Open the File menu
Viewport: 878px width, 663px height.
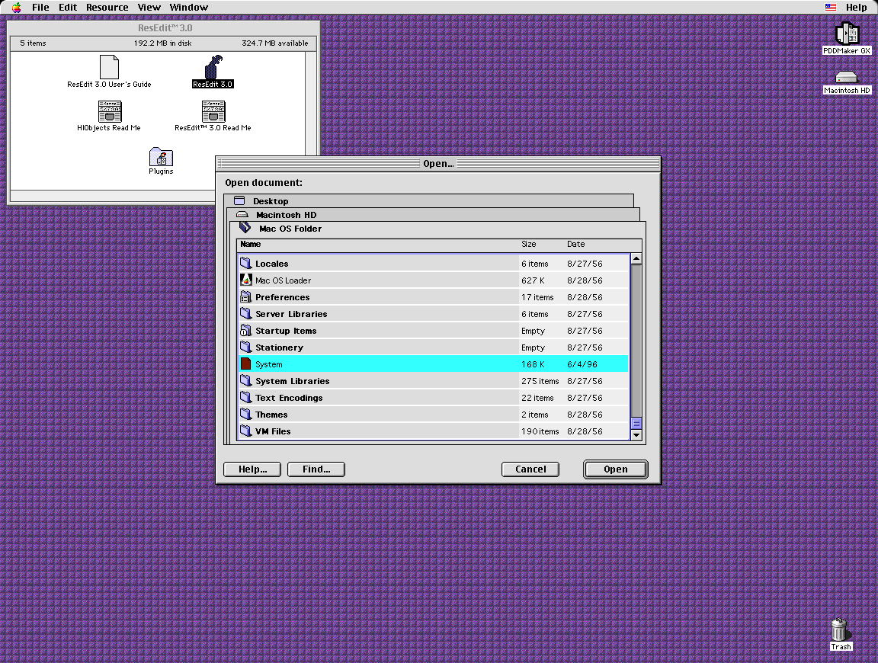click(x=40, y=8)
